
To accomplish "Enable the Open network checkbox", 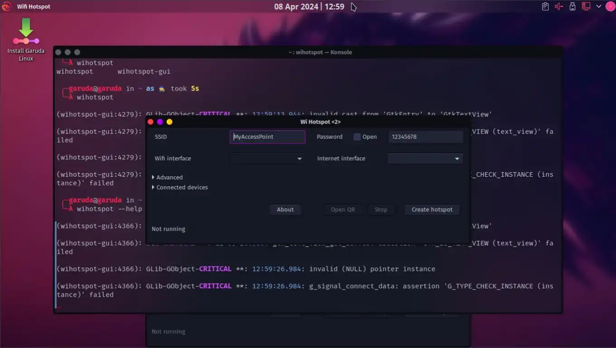I will pos(357,137).
